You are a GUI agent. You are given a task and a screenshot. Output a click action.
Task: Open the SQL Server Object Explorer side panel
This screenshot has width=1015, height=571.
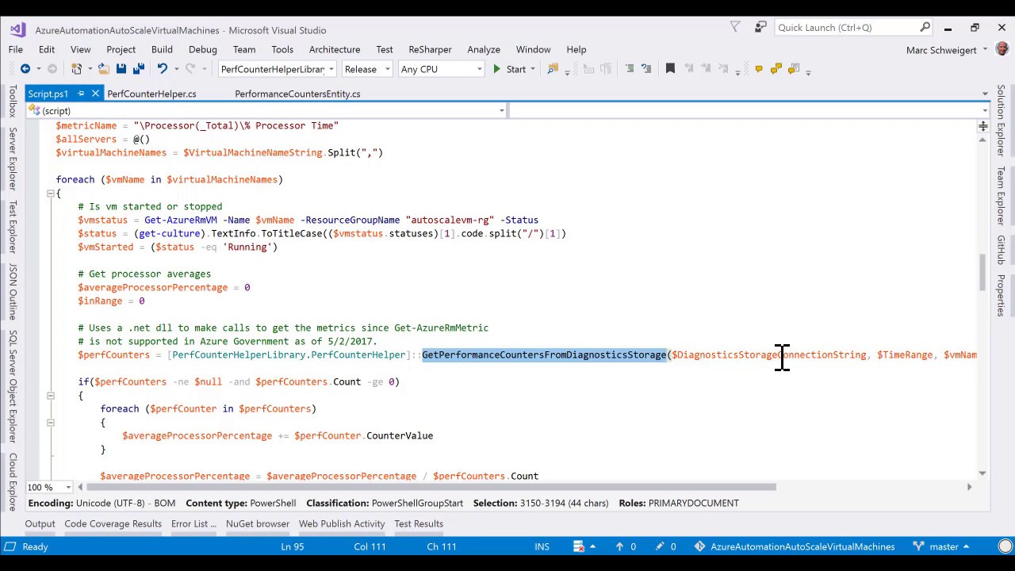[13, 387]
